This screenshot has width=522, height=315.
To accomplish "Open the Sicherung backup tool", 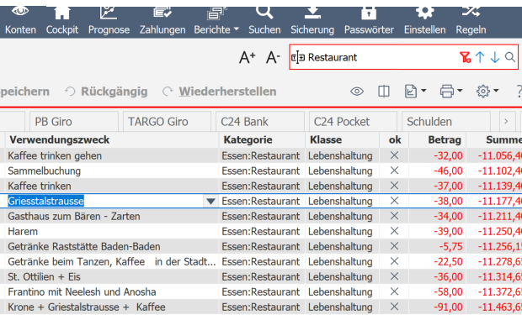I will click(312, 21).
